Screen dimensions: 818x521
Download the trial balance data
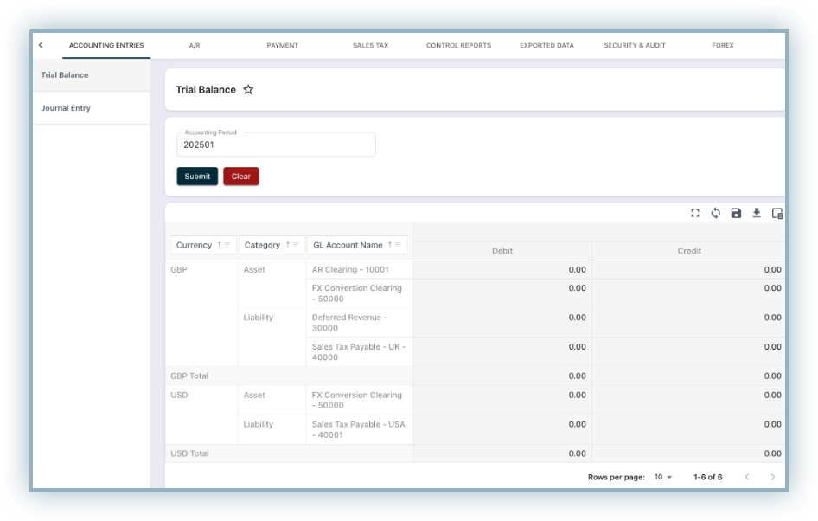point(757,213)
